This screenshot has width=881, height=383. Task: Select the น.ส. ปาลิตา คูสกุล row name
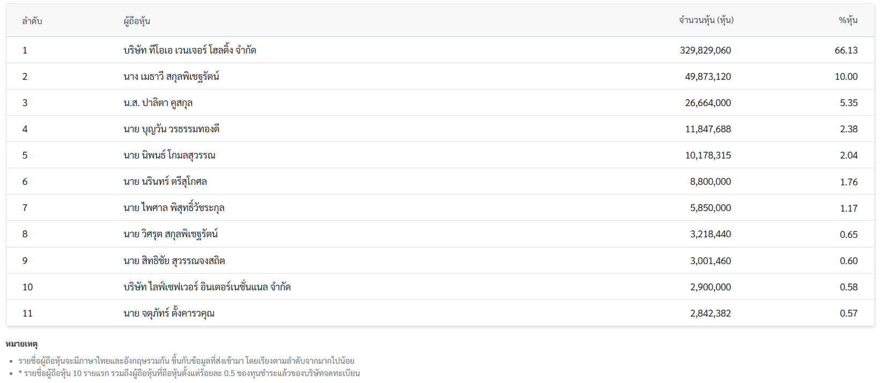(158, 103)
